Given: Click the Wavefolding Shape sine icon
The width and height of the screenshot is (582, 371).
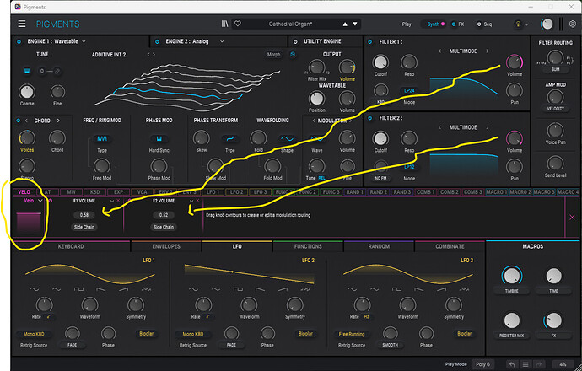Looking at the screenshot, I should (287, 139).
